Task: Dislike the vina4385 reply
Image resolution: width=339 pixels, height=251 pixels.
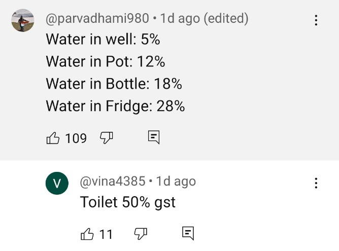Action: tap(141, 234)
